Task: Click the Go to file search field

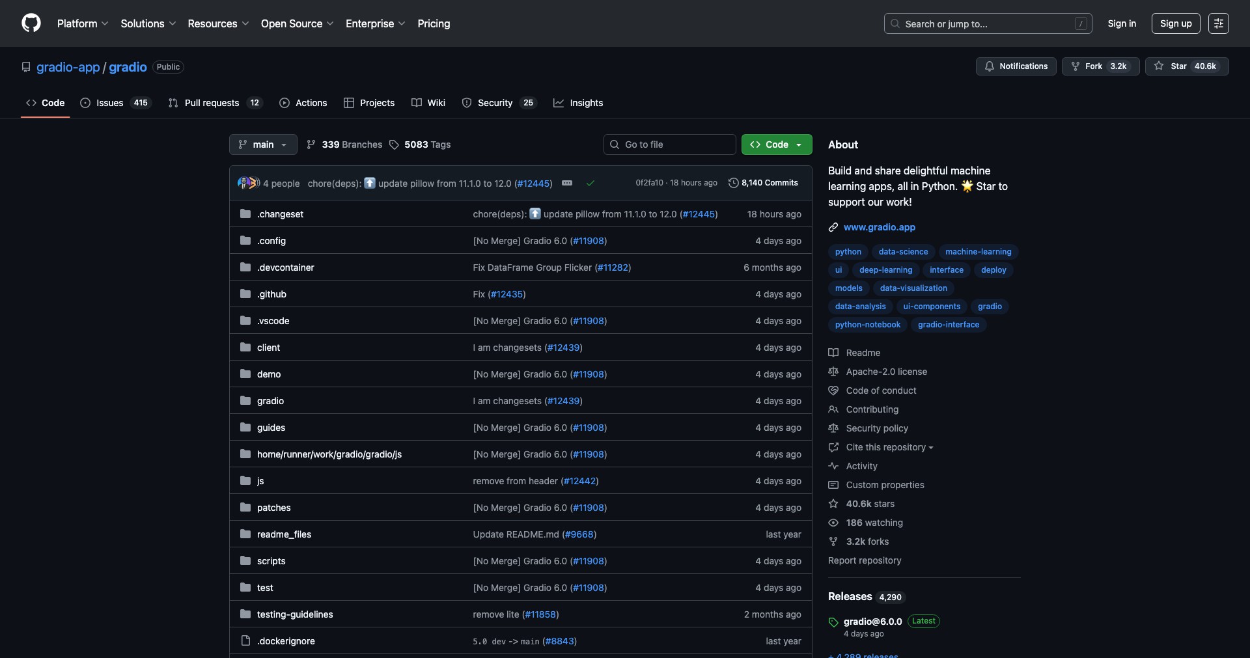Action: click(670, 144)
